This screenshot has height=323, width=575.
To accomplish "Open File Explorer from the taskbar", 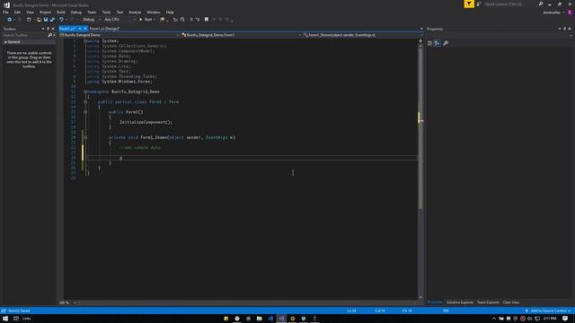I will [x=260, y=319].
